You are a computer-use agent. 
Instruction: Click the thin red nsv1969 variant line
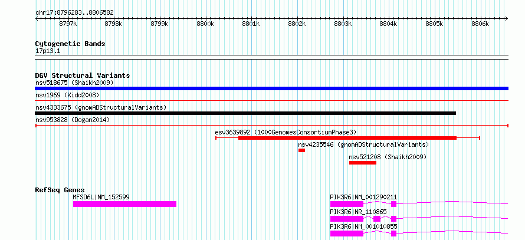click(271, 100)
